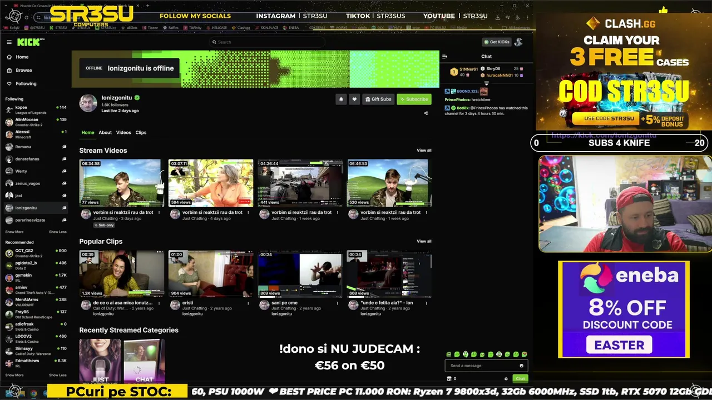The width and height of the screenshot is (712, 400).
Task: Open Following in Kick sidebar
Action: 21,83
